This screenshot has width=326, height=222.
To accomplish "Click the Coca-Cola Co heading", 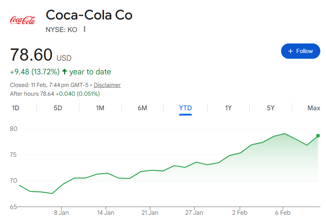I will point(89,15).
